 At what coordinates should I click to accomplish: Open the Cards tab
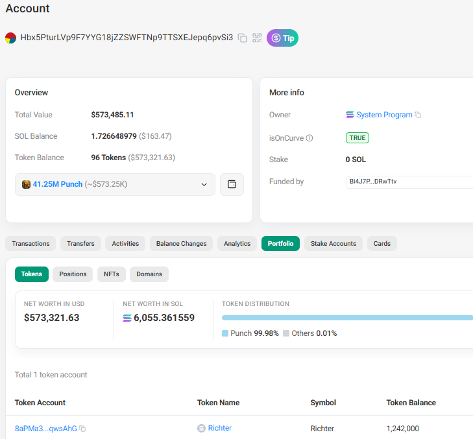[382, 244]
